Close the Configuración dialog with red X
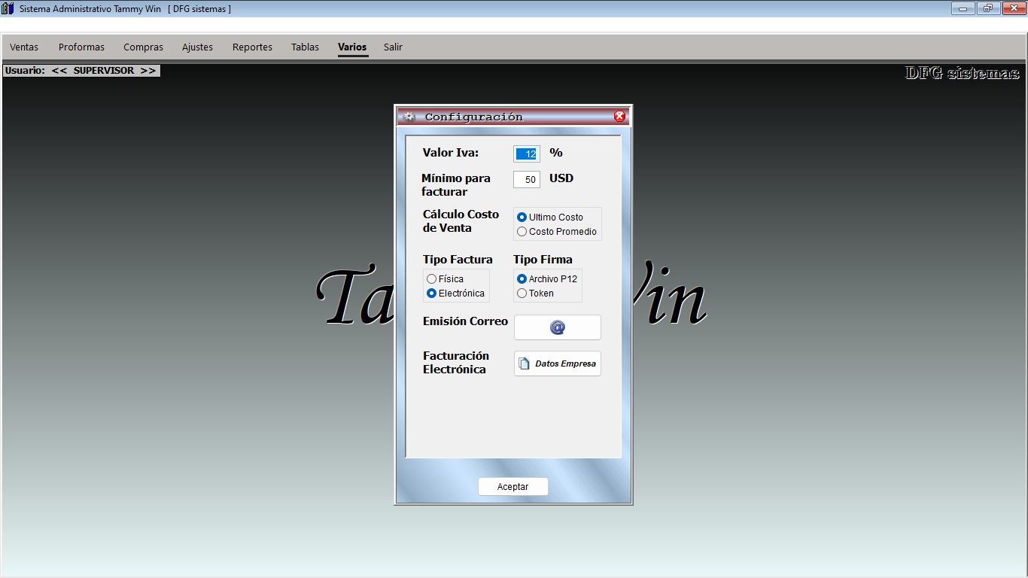Viewport: 1028px width, 578px height. pos(619,116)
